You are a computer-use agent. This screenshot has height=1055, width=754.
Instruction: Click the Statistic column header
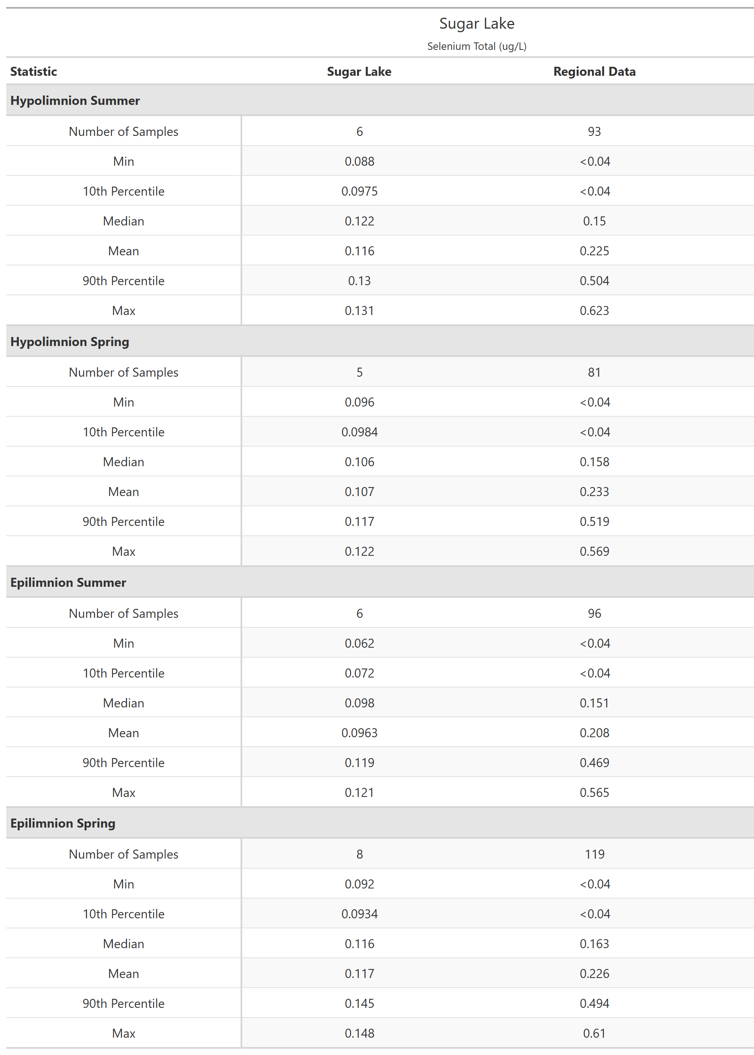(33, 71)
